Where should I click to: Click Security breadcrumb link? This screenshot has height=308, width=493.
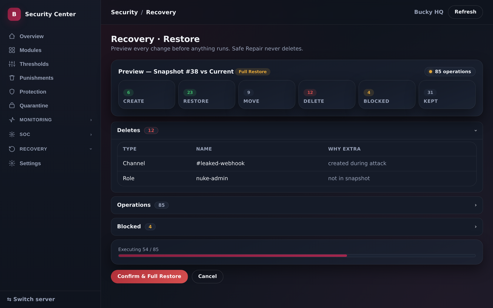point(124,12)
